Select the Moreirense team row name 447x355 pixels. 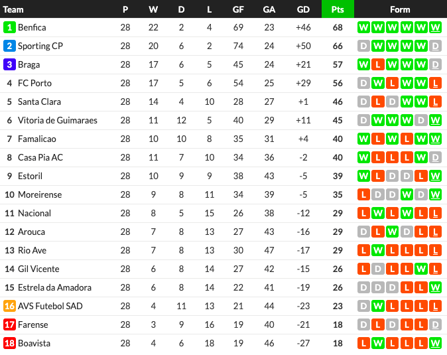[x=40, y=194]
